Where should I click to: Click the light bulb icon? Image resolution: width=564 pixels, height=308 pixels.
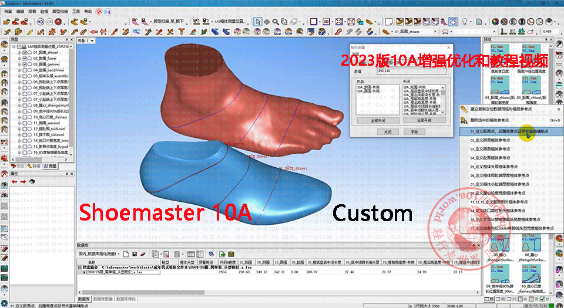pos(464,22)
